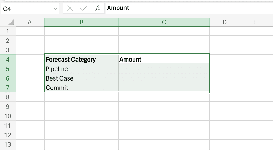Click the formula bar containing Amount
Image resolution: width=273 pixels, height=150 pixels.
184,8
